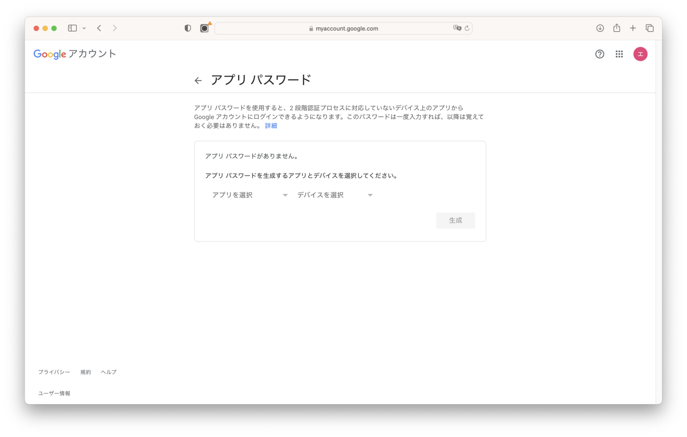
Task: Toggle the Safari sidebar
Action: [72, 28]
